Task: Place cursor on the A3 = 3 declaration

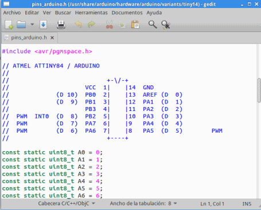Action: [52, 174]
